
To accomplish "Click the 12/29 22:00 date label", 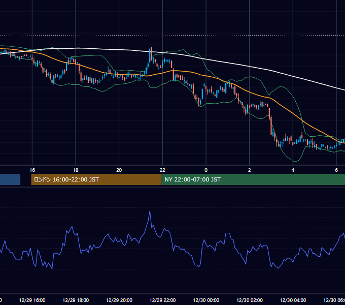I will click(162, 300).
